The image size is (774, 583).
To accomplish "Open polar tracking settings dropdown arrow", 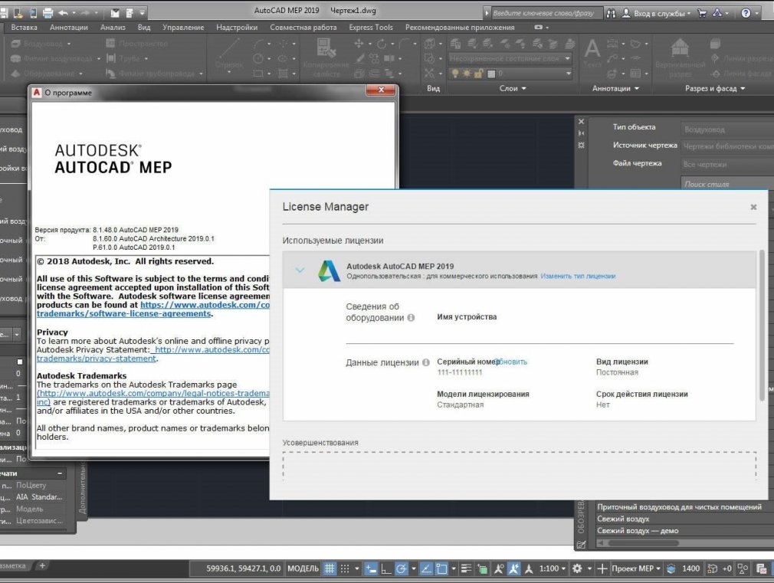I will [x=414, y=568].
